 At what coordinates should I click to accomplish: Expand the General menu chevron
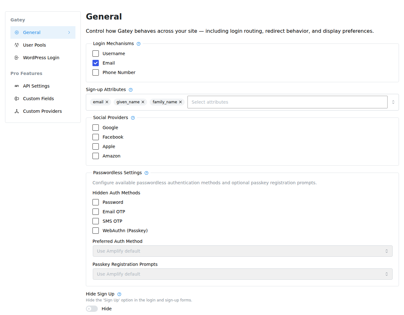point(69,32)
